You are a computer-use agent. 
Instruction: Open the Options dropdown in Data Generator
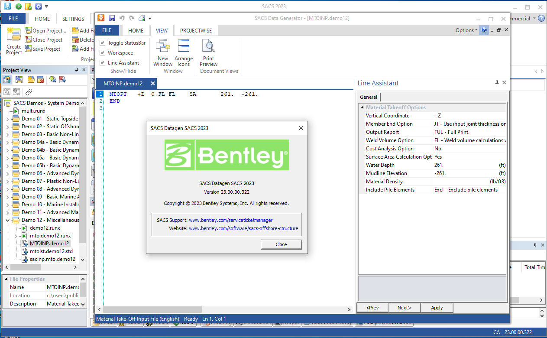coord(466,30)
